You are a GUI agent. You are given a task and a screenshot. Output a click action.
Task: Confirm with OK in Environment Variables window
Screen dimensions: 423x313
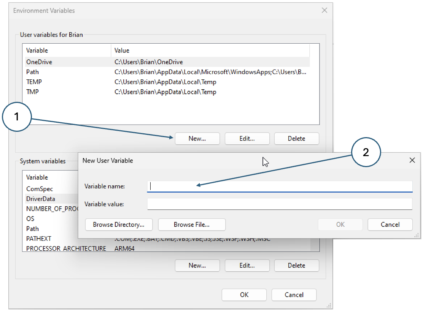pos(244,295)
